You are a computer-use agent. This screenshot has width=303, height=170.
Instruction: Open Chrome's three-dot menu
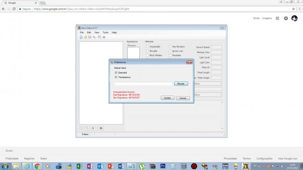coord(300,9)
